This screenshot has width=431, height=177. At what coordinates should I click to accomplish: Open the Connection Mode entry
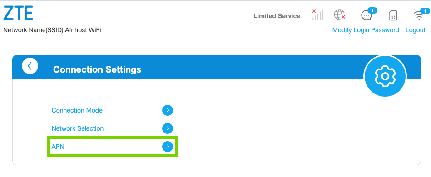77,110
